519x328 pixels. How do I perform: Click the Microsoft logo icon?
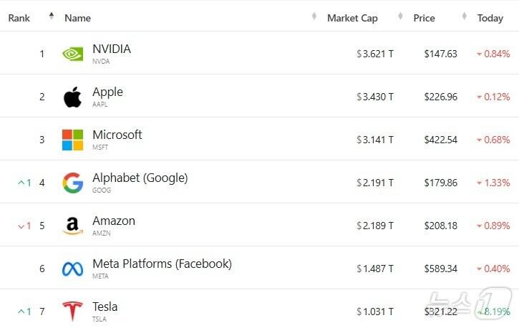point(72,140)
